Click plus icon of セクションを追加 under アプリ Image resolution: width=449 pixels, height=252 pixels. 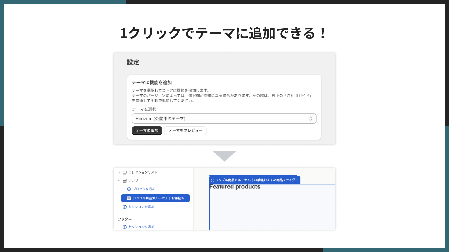[x=125, y=207]
